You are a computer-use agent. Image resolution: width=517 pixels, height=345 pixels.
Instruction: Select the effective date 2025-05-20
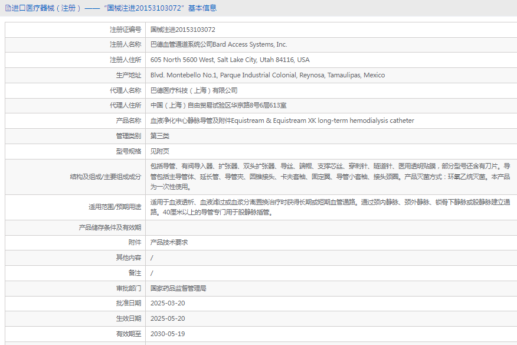click(x=168, y=318)
